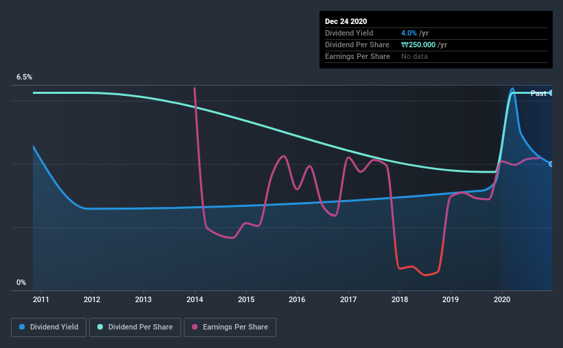Toggle the Dividend Yield legend button
Image resolution: width=563 pixels, height=348 pixels.
[49, 327]
